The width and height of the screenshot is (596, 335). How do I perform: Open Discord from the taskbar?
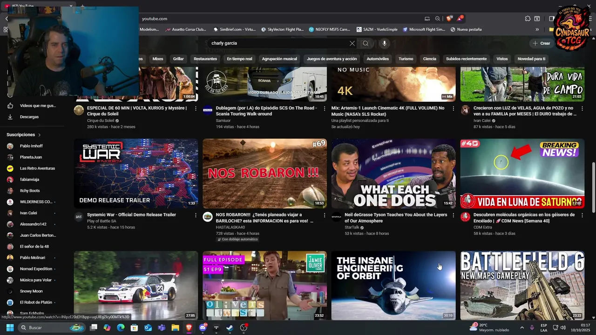click(203, 328)
